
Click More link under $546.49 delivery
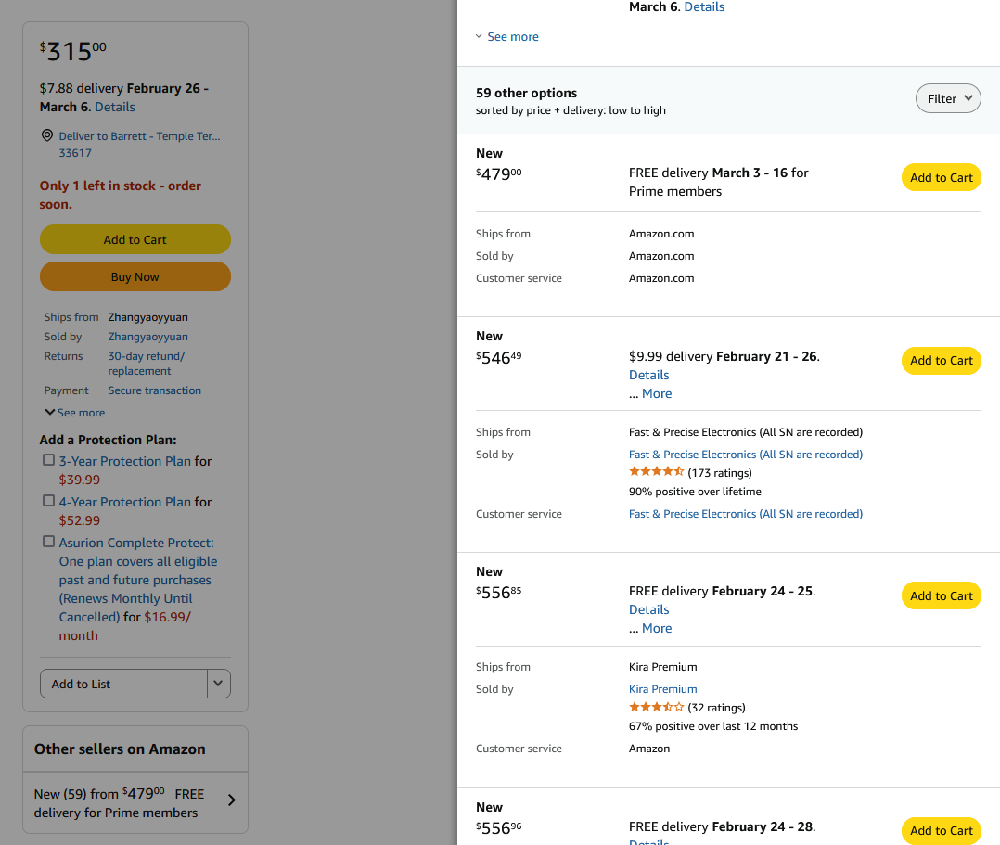coord(656,393)
